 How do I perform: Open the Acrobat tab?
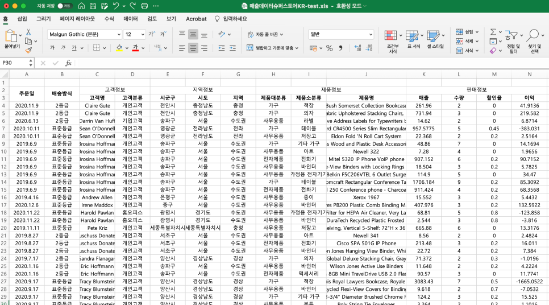pos(196,19)
